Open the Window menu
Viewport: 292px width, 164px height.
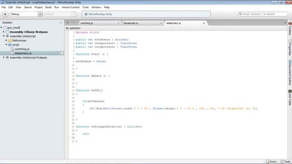(x=96, y=7)
